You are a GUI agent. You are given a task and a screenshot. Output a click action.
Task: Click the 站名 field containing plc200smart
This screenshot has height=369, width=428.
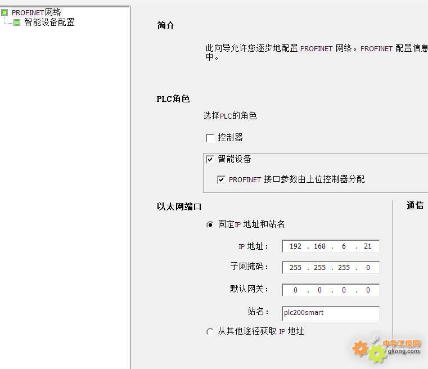pos(331,313)
